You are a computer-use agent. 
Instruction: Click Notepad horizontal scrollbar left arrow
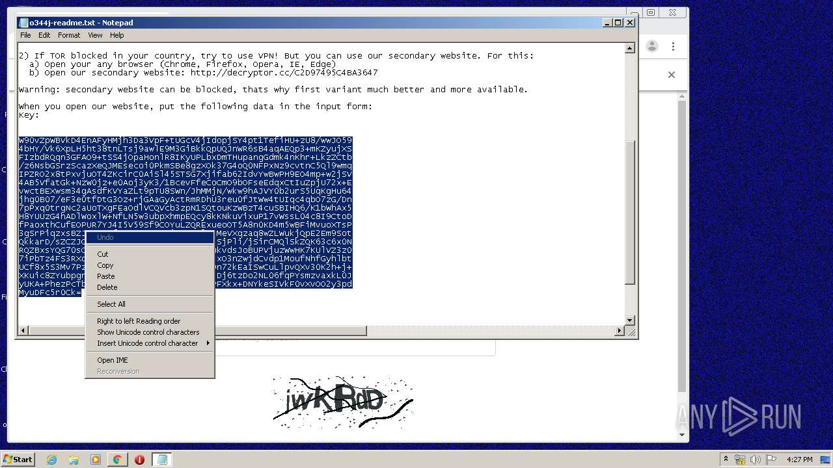[23, 331]
